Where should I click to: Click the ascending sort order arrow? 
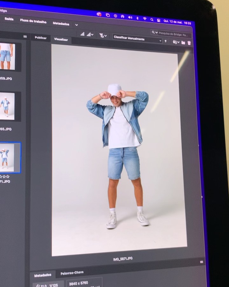pyautogui.click(x=165, y=41)
